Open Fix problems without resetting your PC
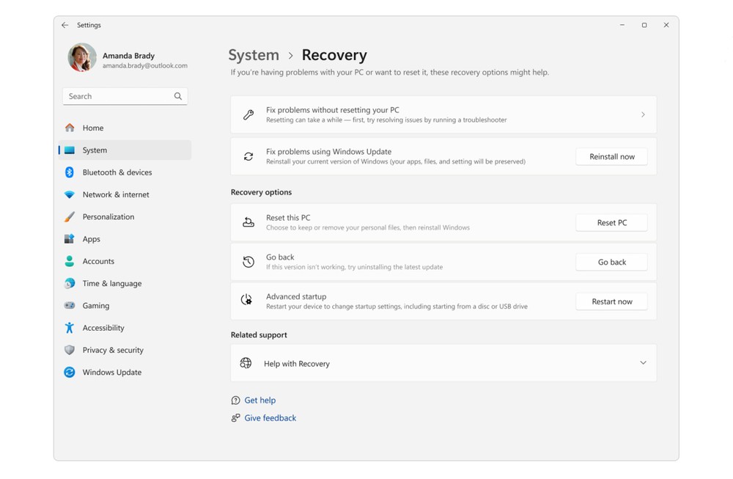This screenshot has height=479, width=733. 443,114
